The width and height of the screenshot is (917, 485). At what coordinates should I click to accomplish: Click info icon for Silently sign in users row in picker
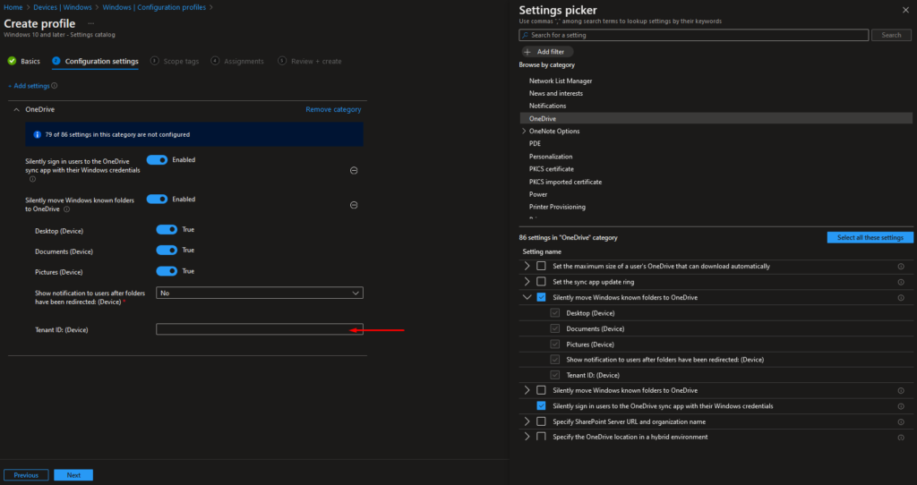pyautogui.click(x=901, y=406)
